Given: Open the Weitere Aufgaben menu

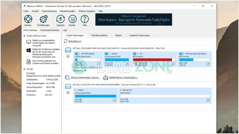Looking at the screenshot, I should tap(87, 11).
